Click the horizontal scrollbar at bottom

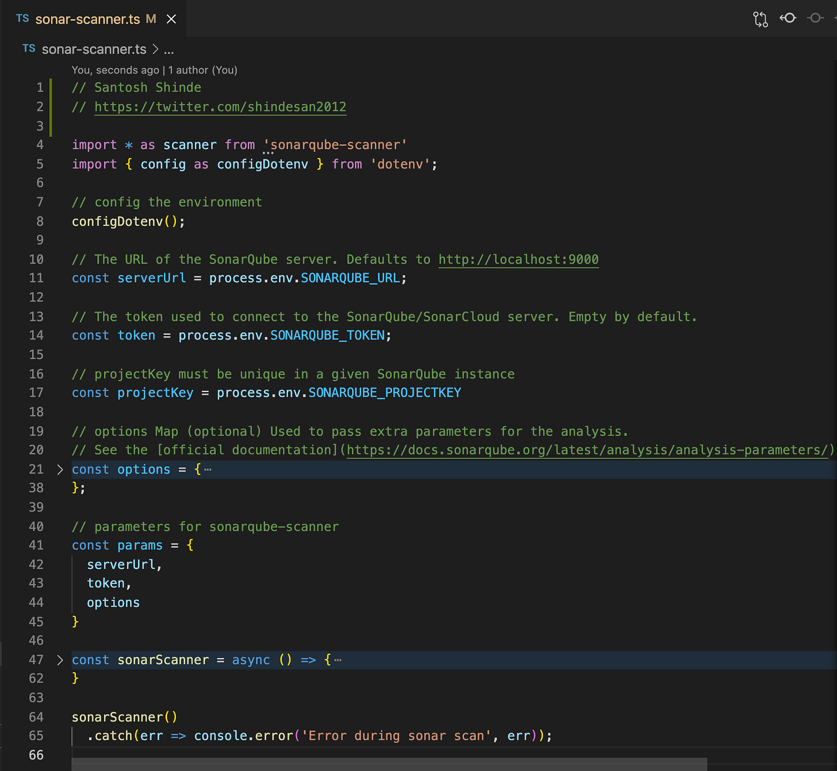pos(389,764)
